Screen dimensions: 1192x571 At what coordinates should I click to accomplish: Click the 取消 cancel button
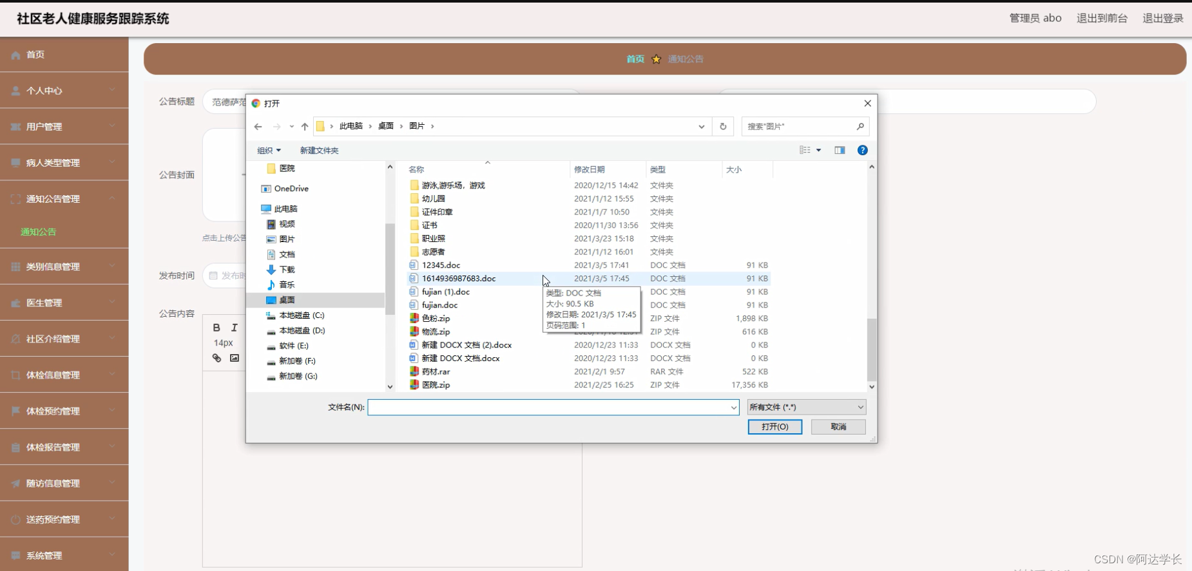pos(838,427)
